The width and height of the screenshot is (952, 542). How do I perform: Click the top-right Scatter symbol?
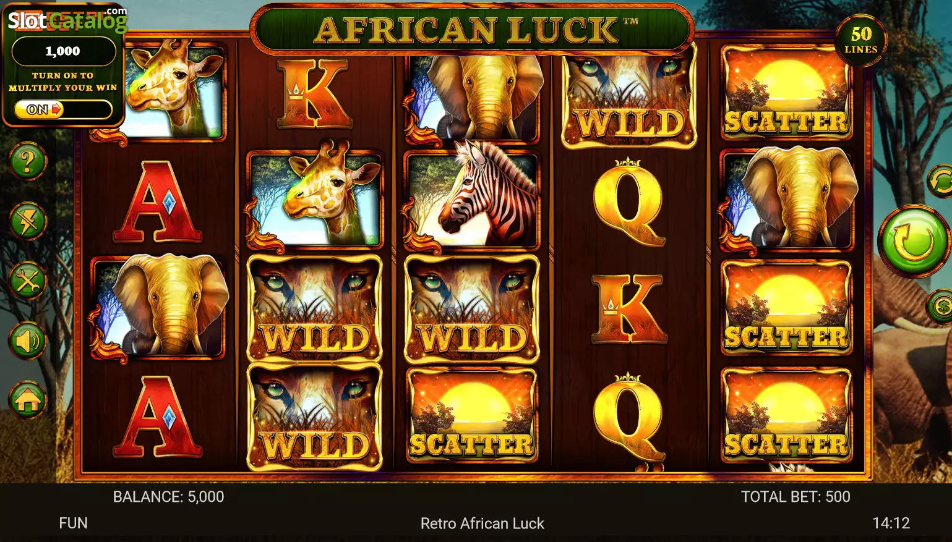coord(786,93)
